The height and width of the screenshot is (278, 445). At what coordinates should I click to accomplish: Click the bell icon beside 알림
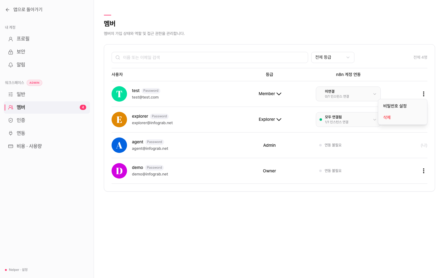coord(11,65)
